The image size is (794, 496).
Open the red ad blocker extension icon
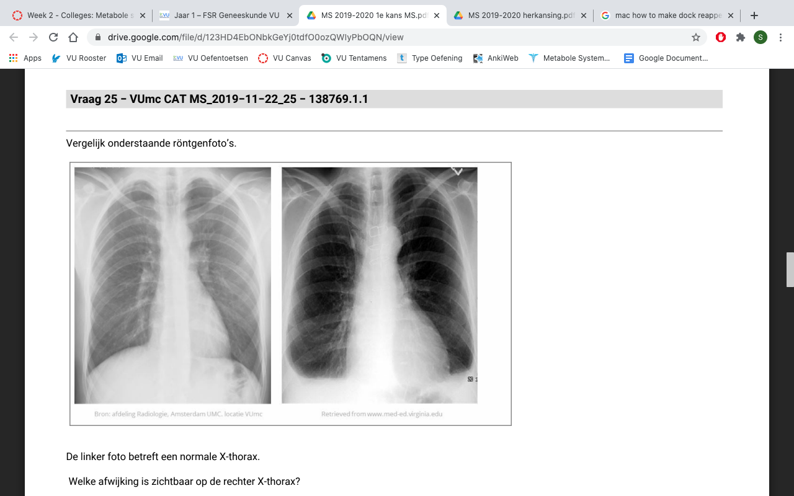pos(721,37)
